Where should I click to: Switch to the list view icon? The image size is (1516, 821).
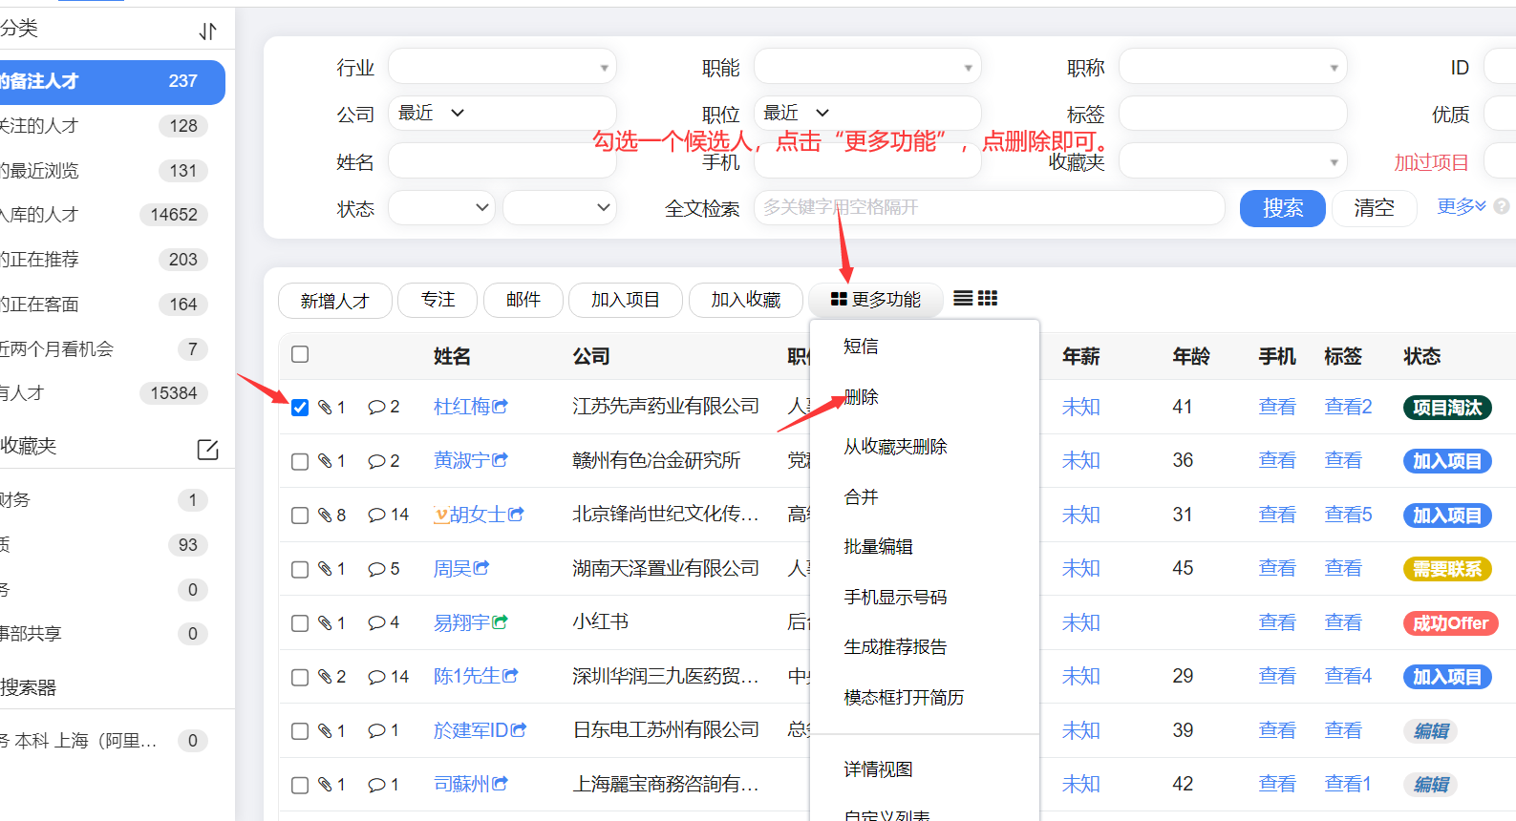tap(963, 299)
